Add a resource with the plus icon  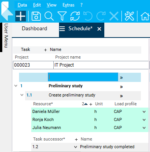(91, 105)
